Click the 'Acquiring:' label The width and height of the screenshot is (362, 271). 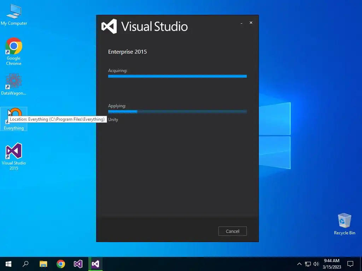tap(118, 71)
